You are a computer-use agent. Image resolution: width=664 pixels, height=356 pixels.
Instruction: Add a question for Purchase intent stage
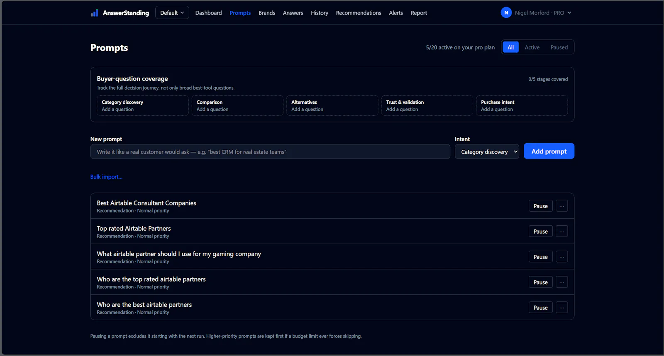click(x=522, y=105)
